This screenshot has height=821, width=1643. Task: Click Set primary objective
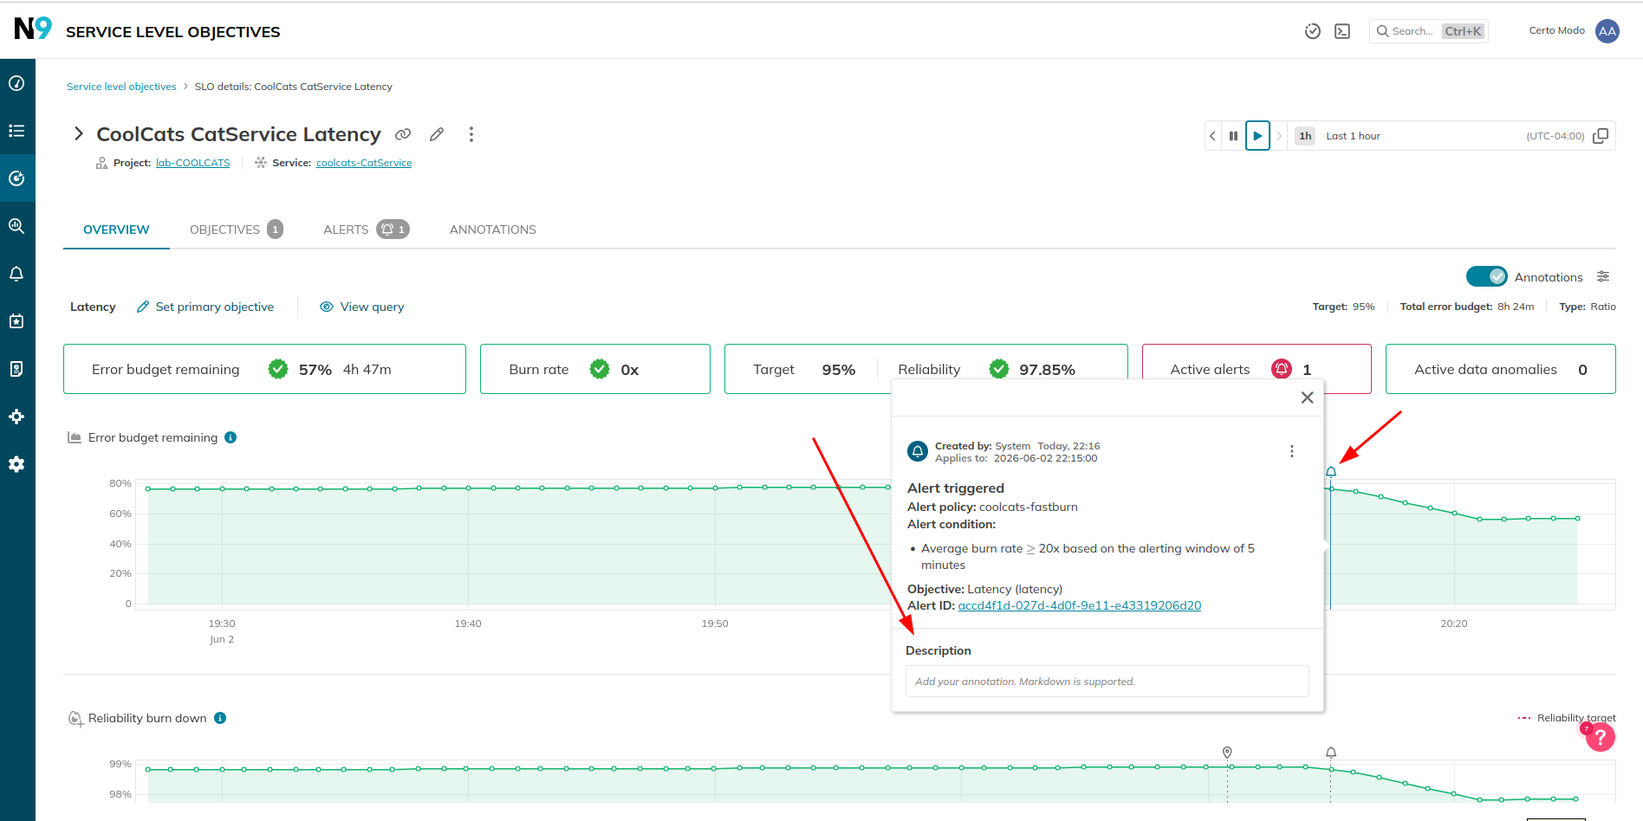pos(205,307)
